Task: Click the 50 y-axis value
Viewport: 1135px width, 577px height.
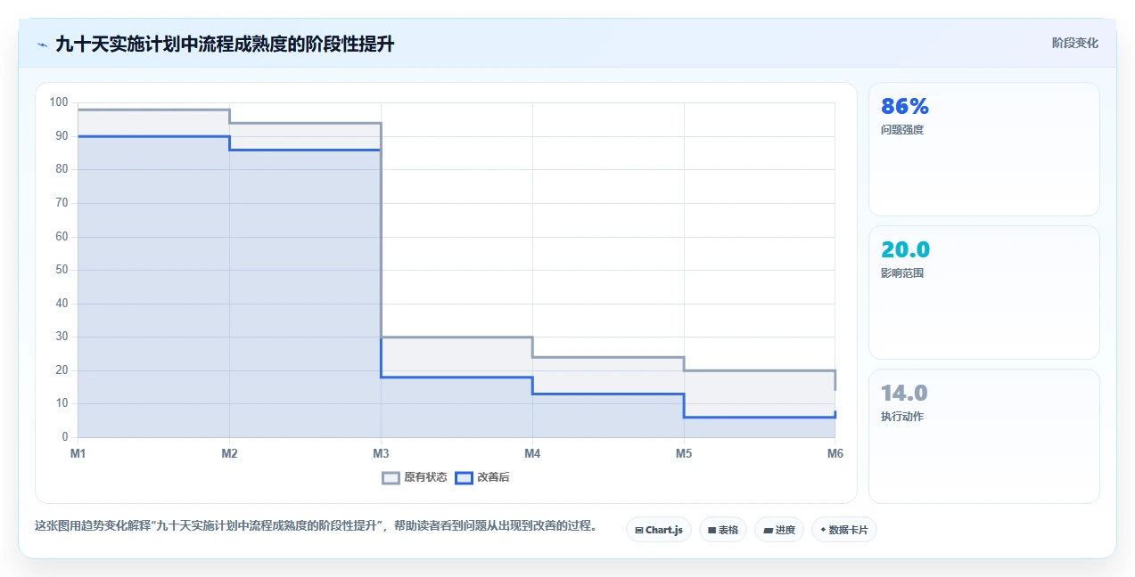Action: [x=62, y=270]
